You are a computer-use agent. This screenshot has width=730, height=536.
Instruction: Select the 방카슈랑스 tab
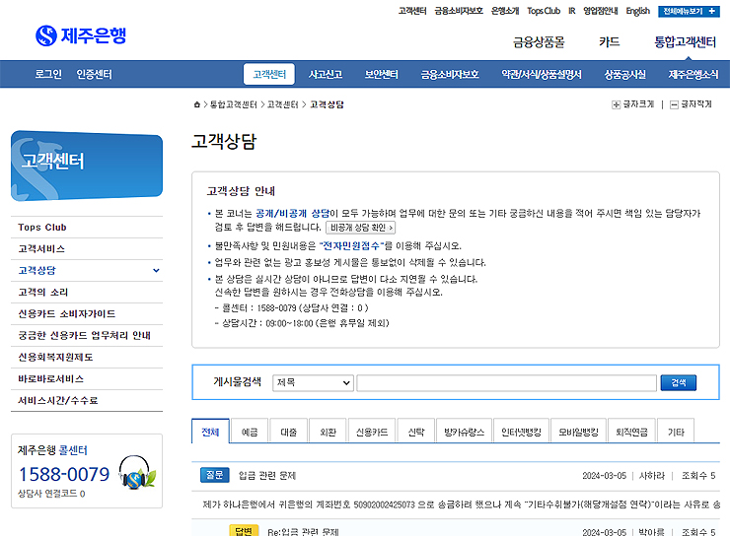465,432
